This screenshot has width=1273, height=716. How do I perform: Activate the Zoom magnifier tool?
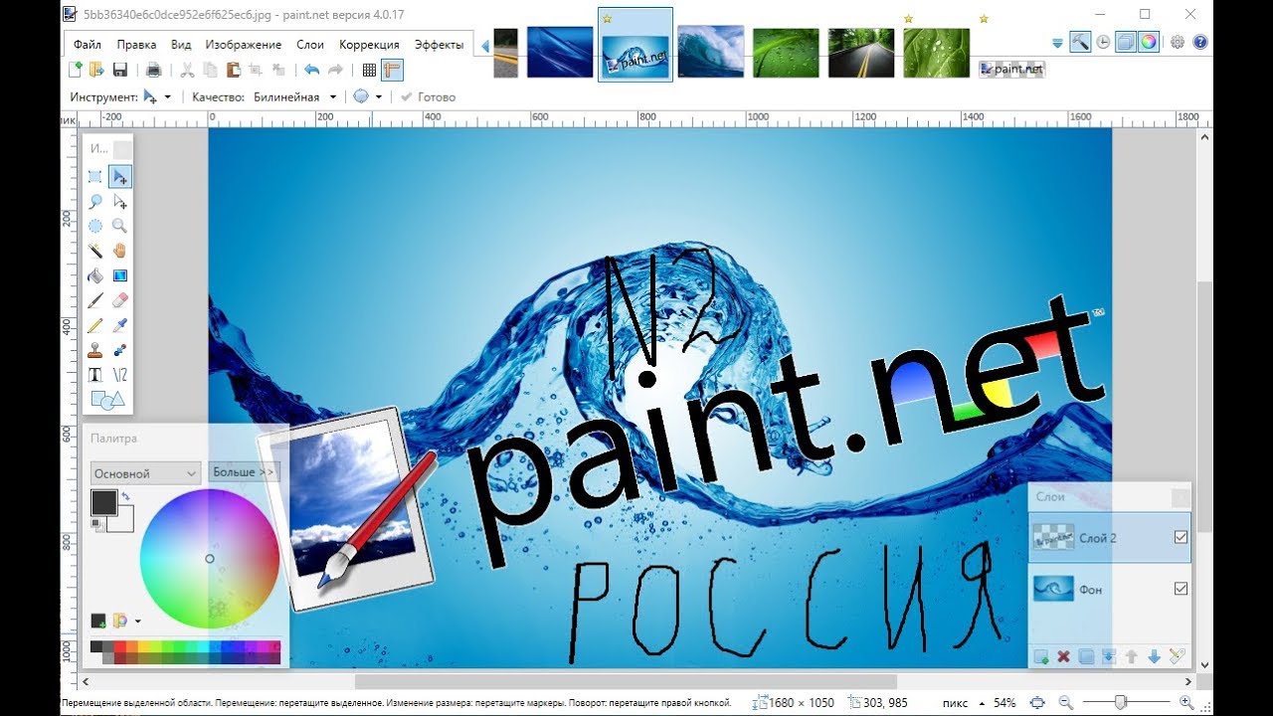pos(120,226)
